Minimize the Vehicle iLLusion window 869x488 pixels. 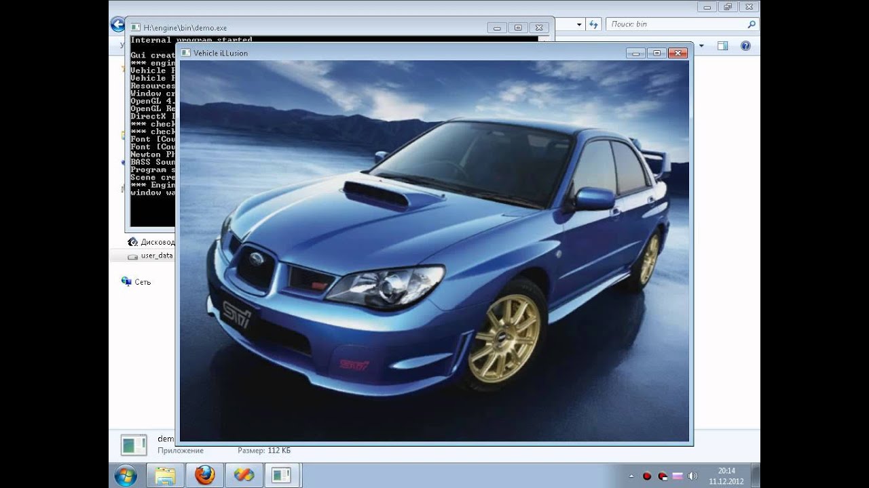[x=636, y=53]
